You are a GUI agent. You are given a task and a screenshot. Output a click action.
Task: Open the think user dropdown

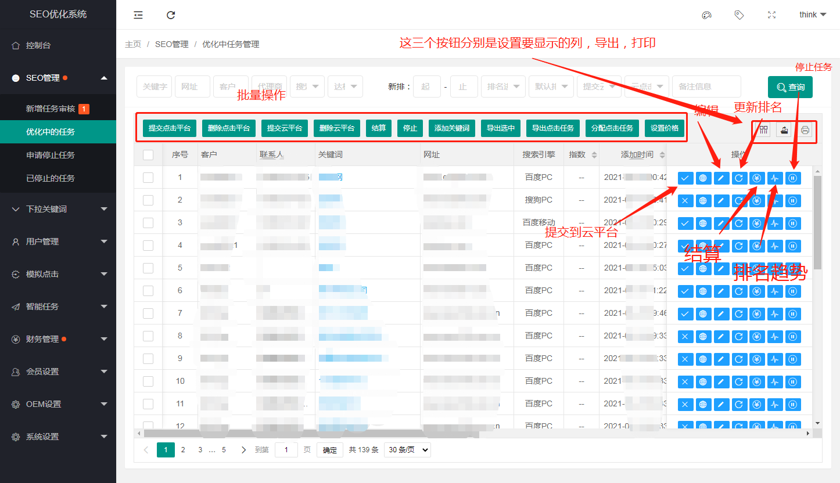point(812,15)
